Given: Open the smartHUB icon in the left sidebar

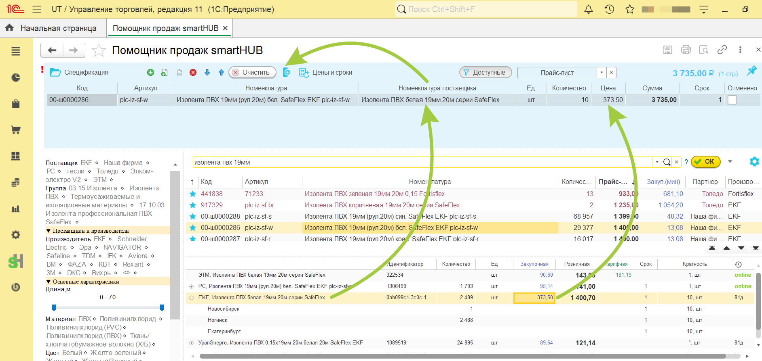Looking at the screenshot, I should (16, 261).
